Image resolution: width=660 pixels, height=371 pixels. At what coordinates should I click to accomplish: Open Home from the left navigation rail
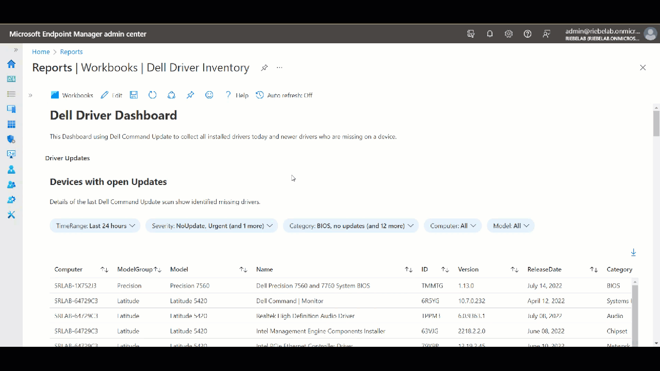tap(11, 64)
